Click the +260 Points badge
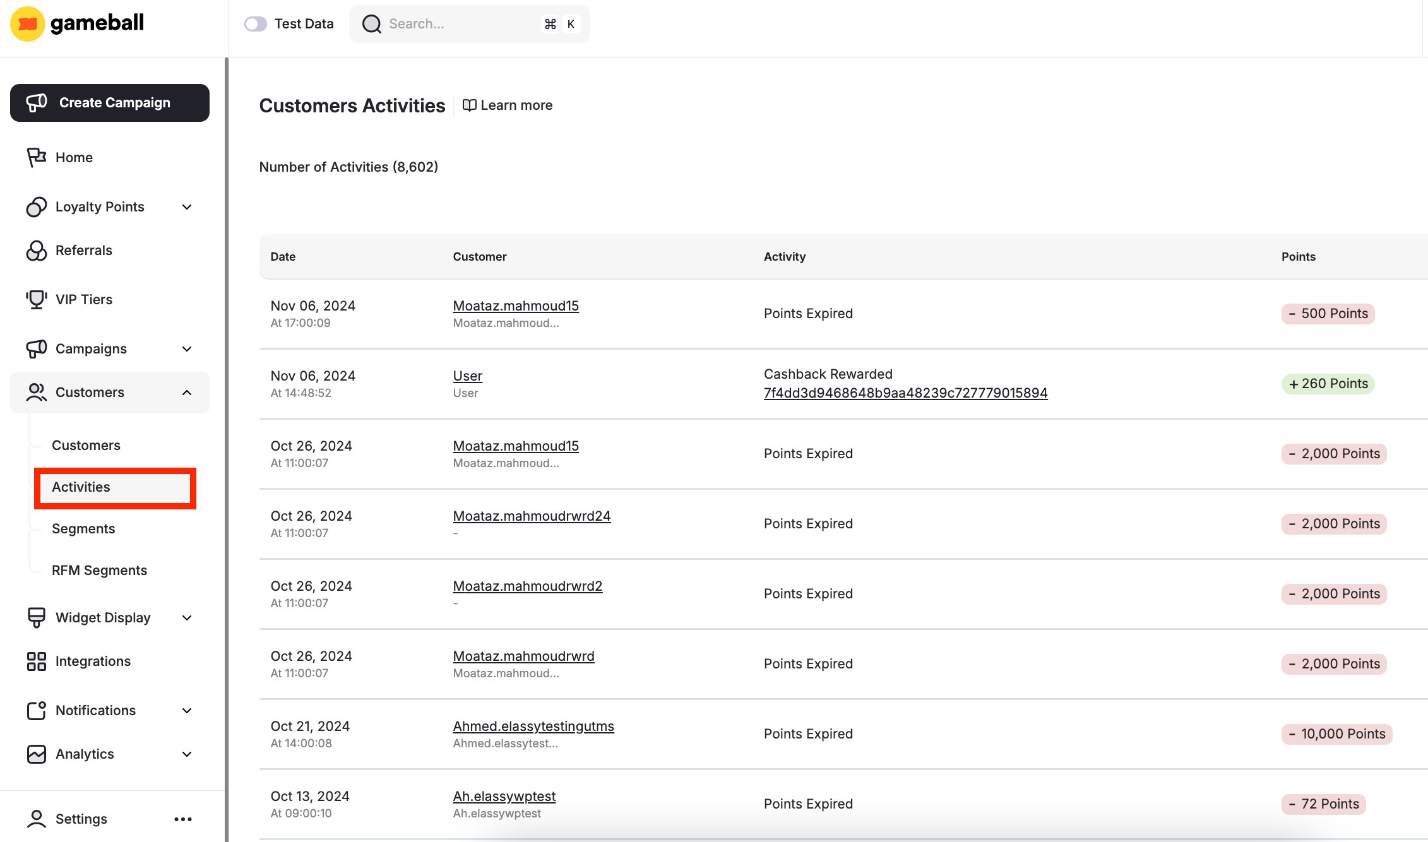The height and width of the screenshot is (842, 1428). coord(1328,384)
